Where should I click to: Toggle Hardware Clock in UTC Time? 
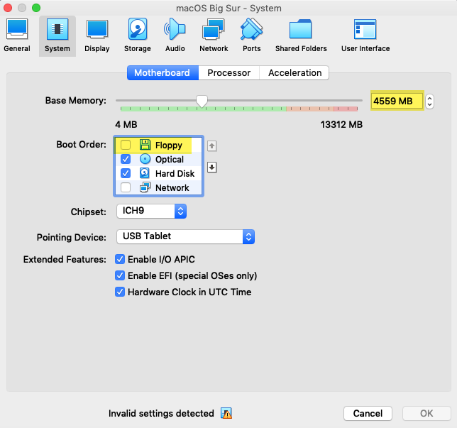[x=120, y=292]
